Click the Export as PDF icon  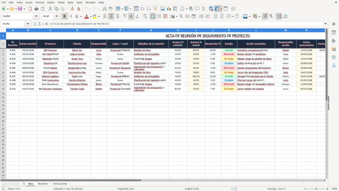(x=30, y=9)
